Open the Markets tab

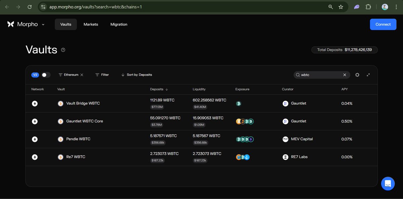pyautogui.click(x=91, y=24)
